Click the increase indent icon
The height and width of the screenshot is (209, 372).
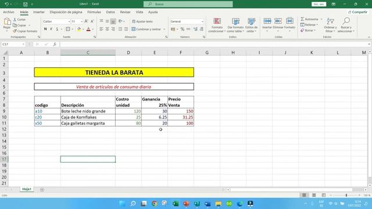(x=126, y=29)
